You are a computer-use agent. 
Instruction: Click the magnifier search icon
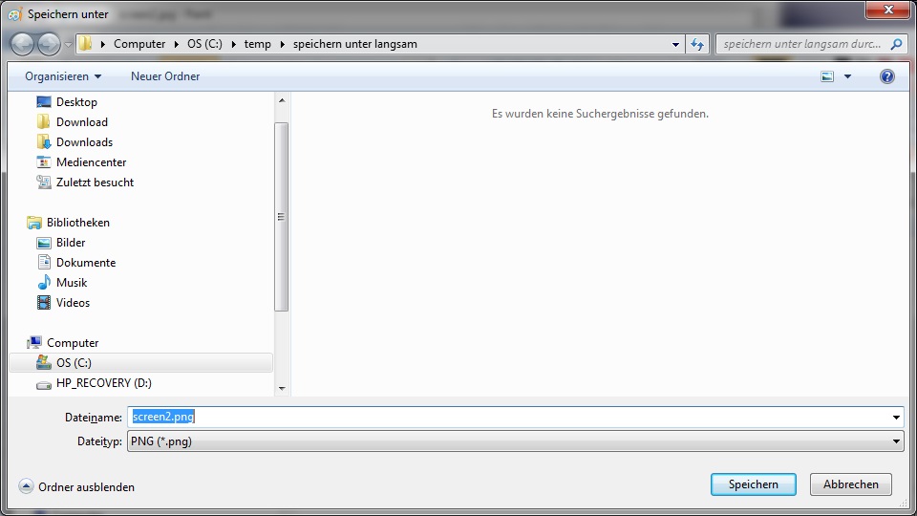[896, 44]
